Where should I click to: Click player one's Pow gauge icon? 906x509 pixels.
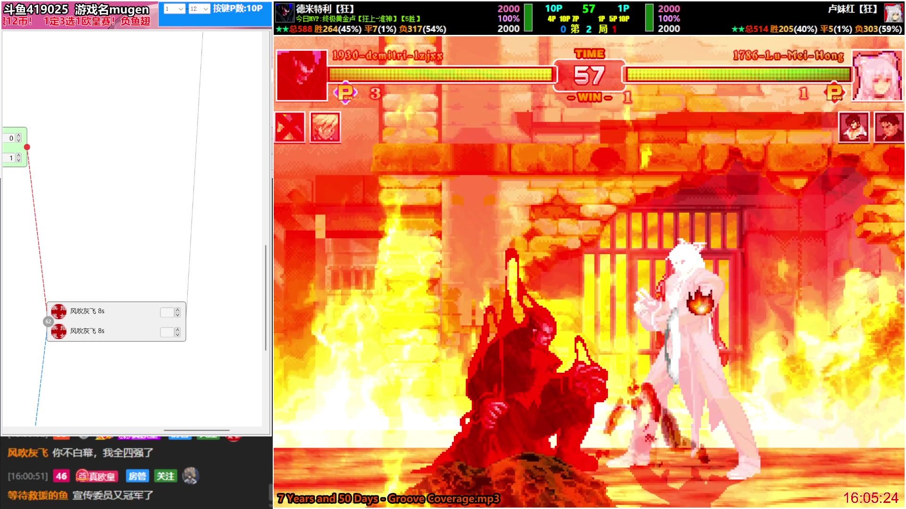tap(345, 93)
